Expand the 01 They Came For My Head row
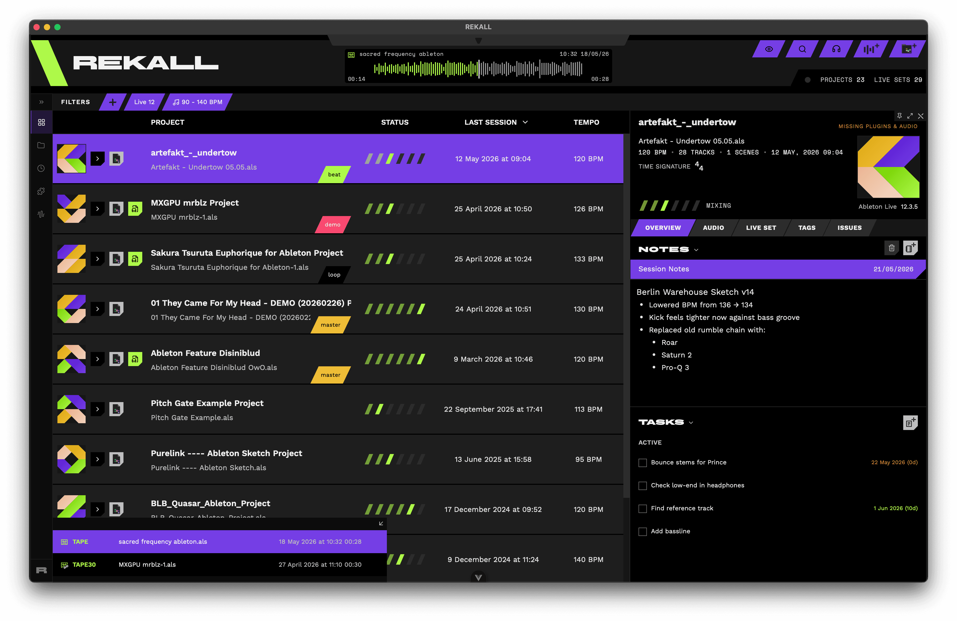The width and height of the screenshot is (957, 621). click(x=97, y=309)
